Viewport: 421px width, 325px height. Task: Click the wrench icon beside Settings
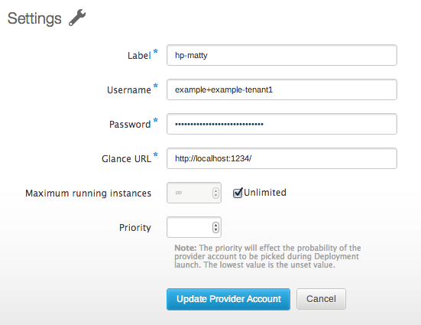pos(77,18)
